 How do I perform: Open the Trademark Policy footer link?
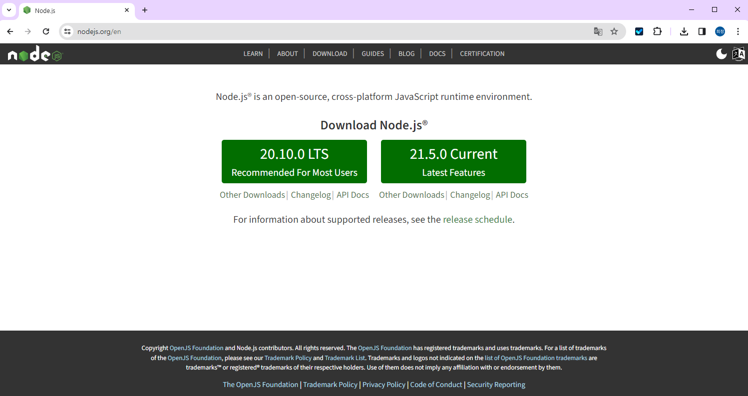tap(331, 385)
